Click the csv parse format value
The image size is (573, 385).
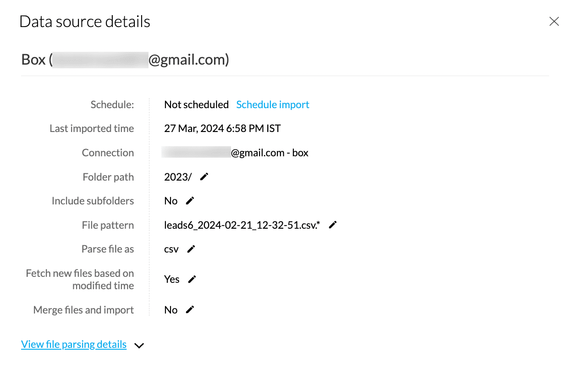tap(171, 249)
